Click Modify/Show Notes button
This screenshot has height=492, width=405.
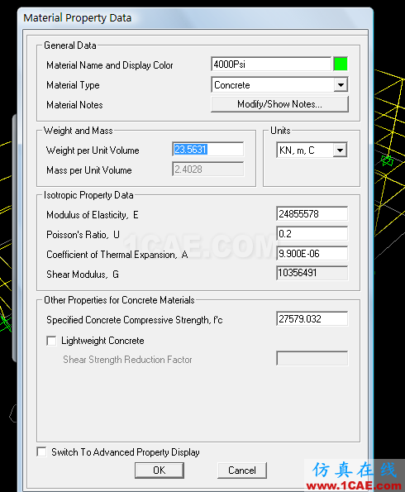tap(279, 104)
